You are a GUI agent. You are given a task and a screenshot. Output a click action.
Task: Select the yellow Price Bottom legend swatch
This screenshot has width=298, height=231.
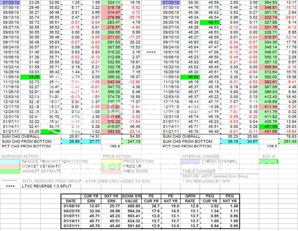click(112, 161)
